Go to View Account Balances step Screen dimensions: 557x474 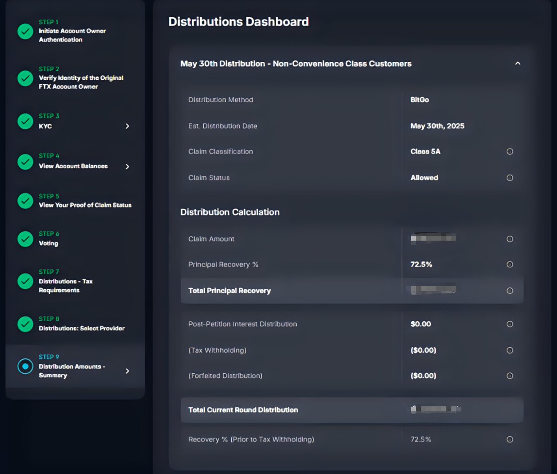coord(73,166)
